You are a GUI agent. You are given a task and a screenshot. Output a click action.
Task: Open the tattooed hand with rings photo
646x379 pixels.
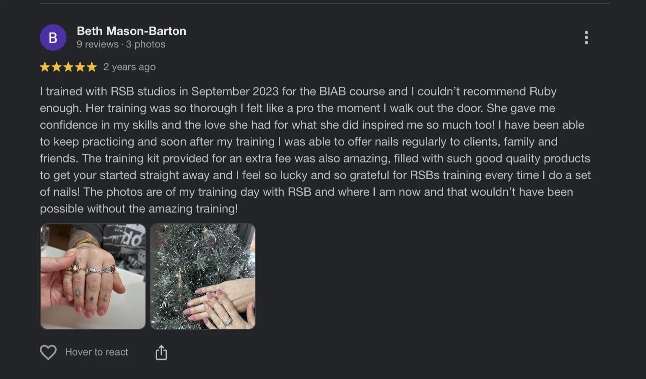tap(93, 276)
